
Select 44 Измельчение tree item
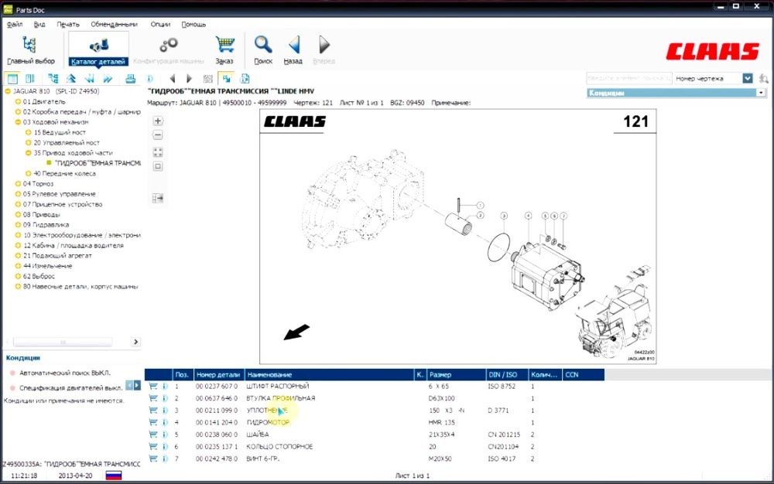[47, 266]
